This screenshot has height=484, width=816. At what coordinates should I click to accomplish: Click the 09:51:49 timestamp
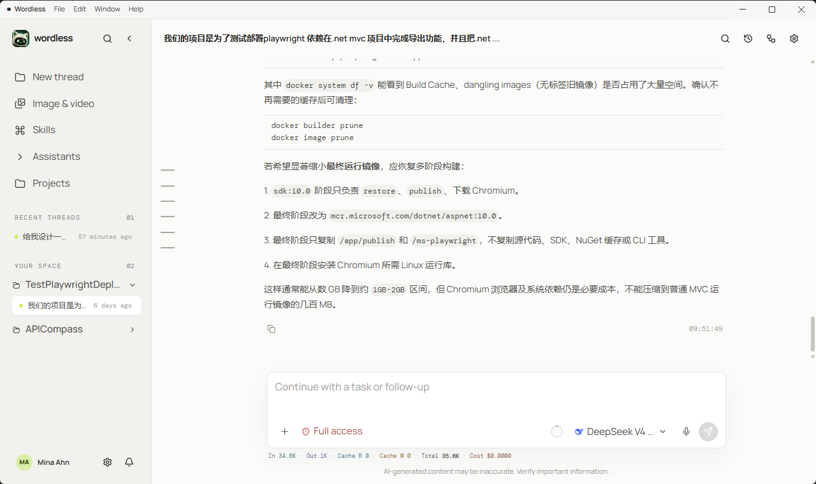(706, 329)
